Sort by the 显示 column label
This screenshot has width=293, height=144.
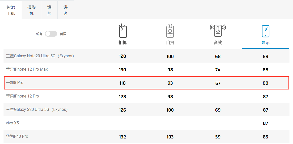click(x=265, y=43)
